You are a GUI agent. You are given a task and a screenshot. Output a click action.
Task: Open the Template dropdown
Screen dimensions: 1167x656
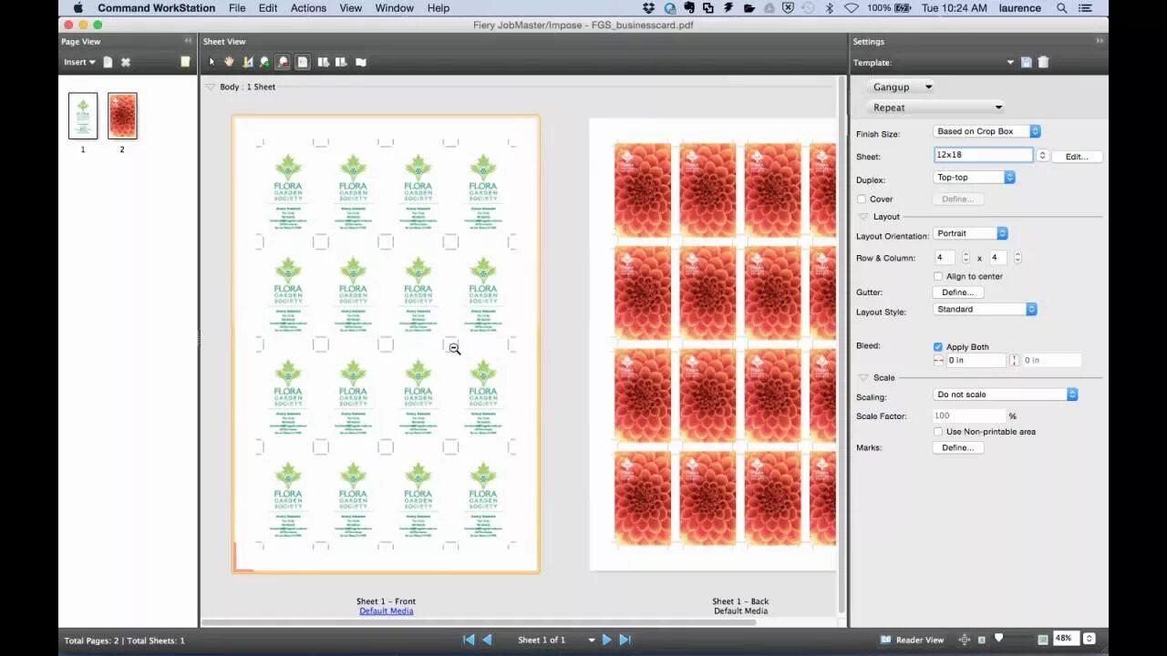[x=1010, y=62]
